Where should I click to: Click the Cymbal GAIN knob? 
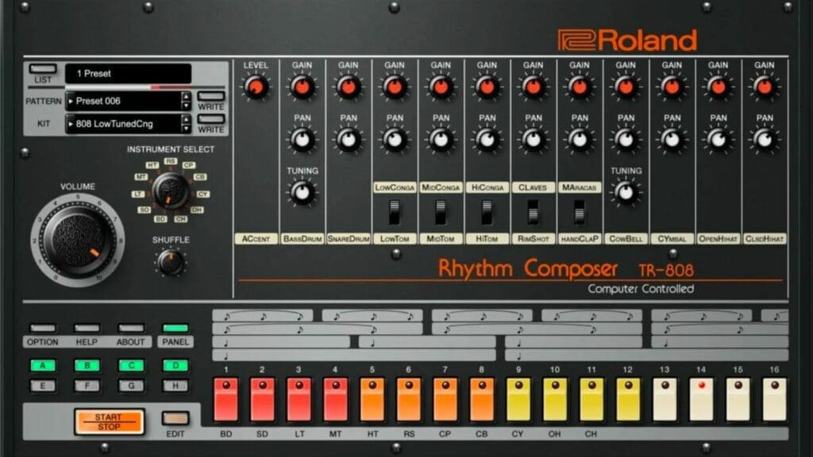coord(672,87)
